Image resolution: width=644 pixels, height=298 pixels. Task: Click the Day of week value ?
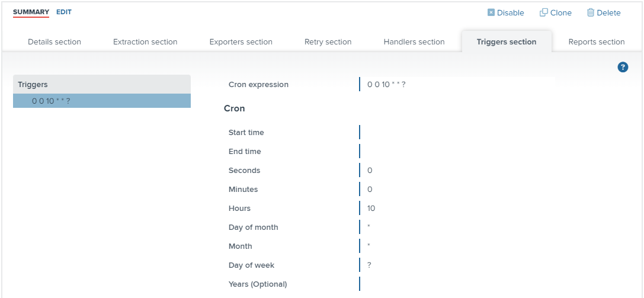pyautogui.click(x=370, y=265)
